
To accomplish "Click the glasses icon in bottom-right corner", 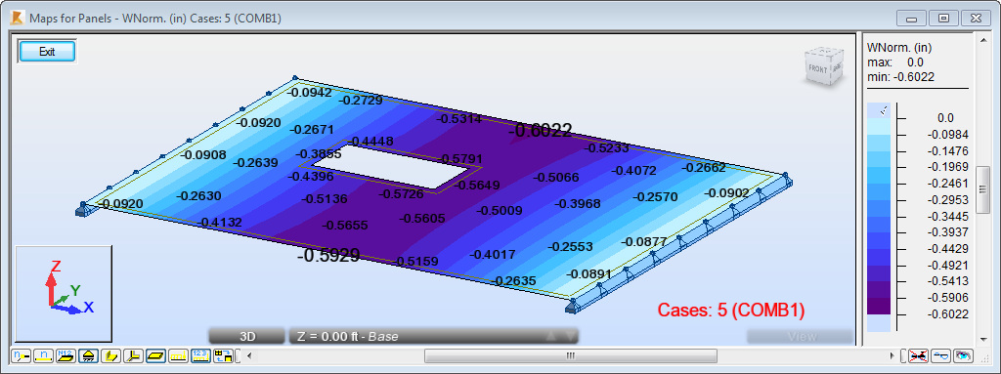I will [x=940, y=355].
